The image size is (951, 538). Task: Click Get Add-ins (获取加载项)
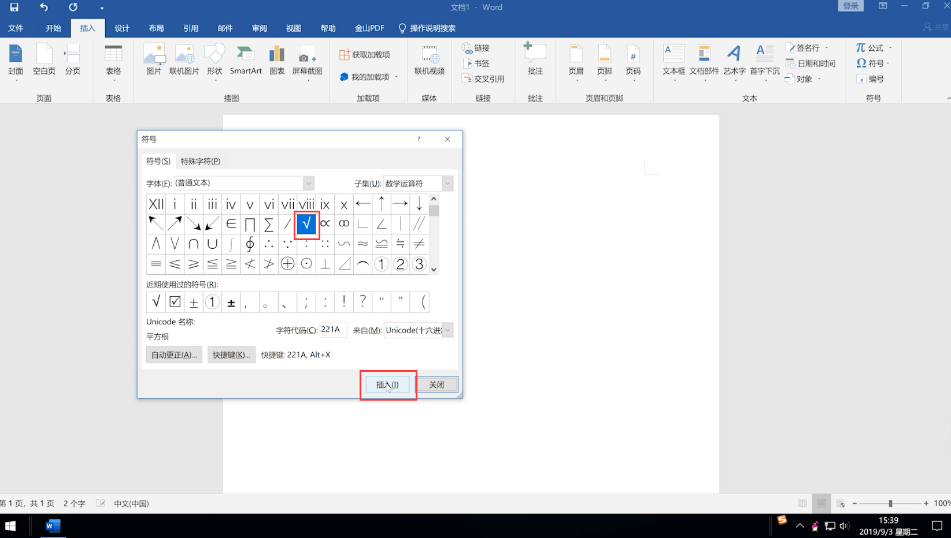365,54
